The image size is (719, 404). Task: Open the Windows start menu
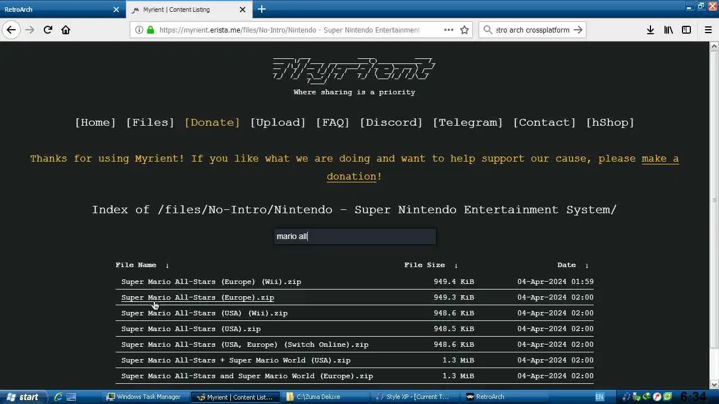tap(22, 397)
